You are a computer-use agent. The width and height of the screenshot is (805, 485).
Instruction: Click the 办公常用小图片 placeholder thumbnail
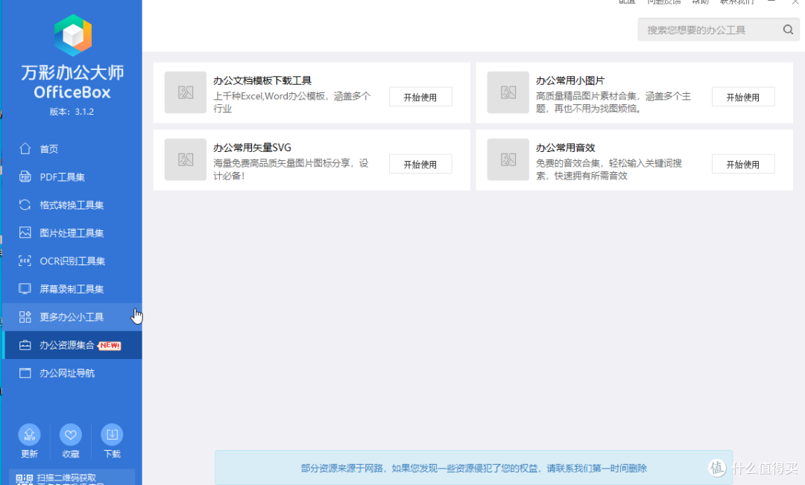508,92
